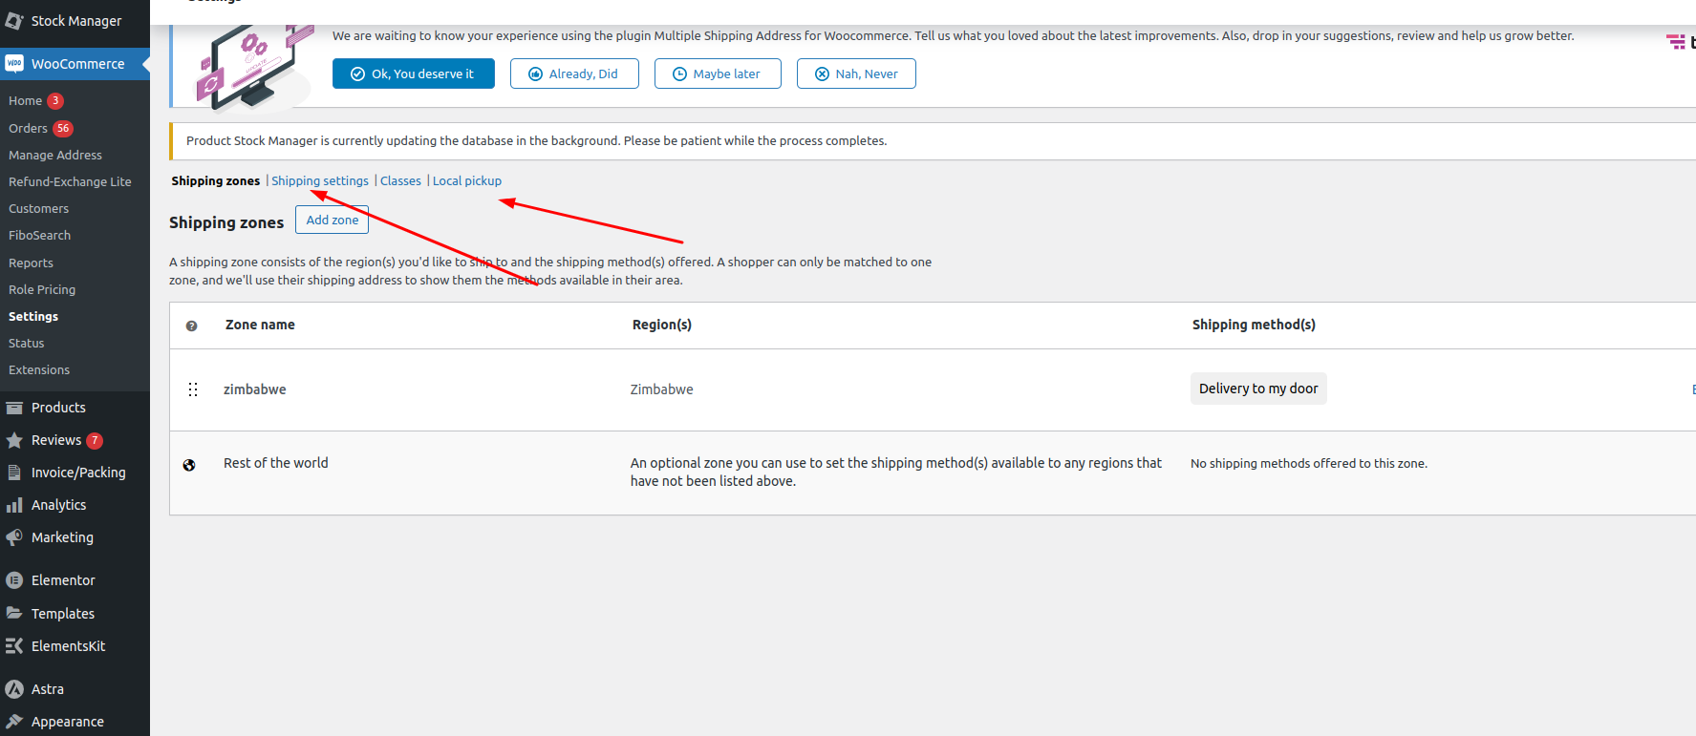
Task: Click the Zone name column header
Action: (260, 325)
